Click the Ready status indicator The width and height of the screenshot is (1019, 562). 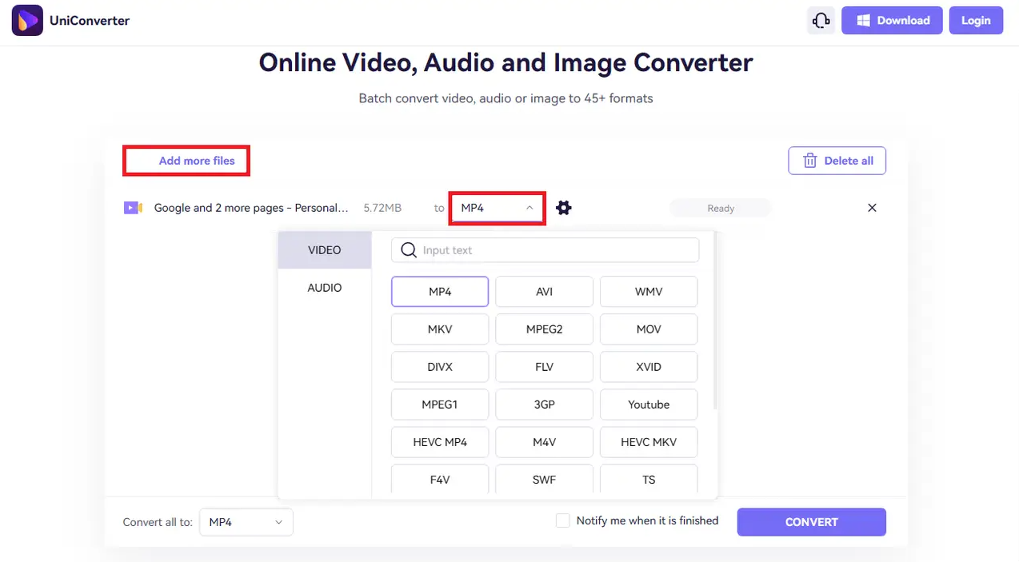click(721, 208)
